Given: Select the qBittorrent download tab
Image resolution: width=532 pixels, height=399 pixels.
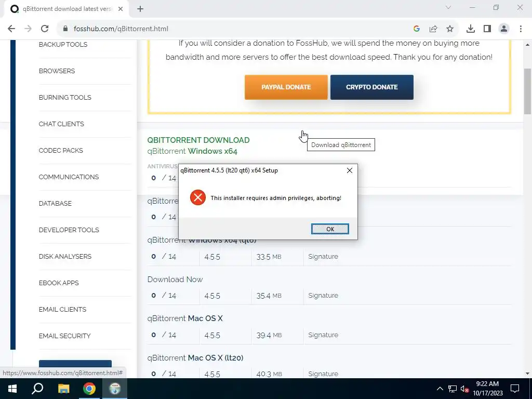Looking at the screenshot, I should [66, 9].
